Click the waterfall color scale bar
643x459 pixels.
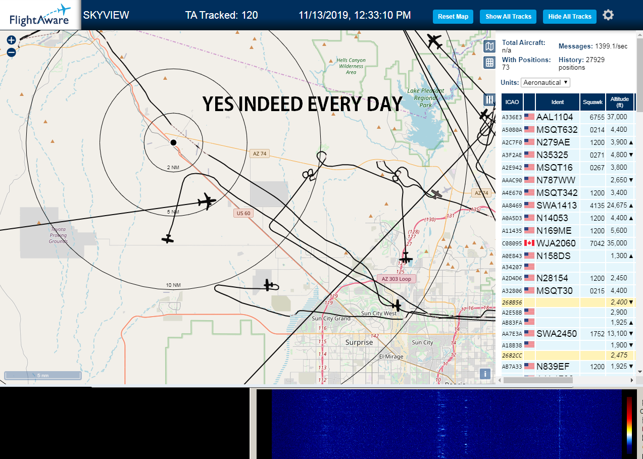click(629, 424)
